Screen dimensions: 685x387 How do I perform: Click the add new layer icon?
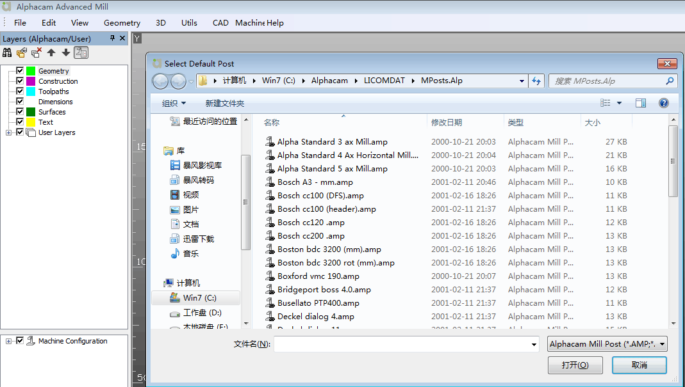click(21, 53)
